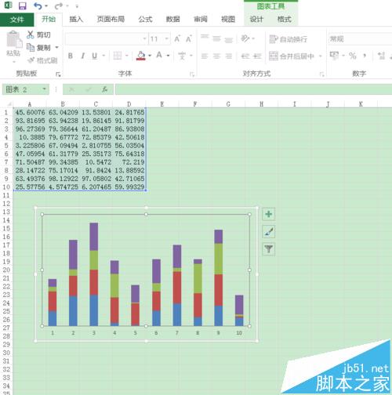The image size is (392, 395).
Task: Click the Merge & Center (合并后居中) button
Action: (292, 56)
